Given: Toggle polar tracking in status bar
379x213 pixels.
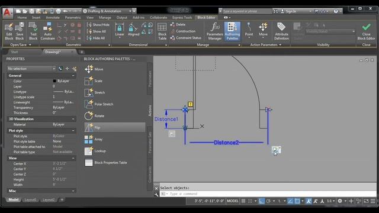Looking at the screenshot, I should point(268,201).
